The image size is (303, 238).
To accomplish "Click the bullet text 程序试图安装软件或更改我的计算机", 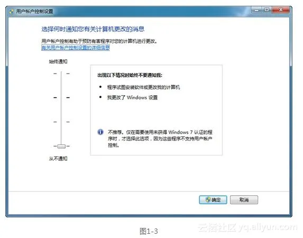I will point(144,87).
